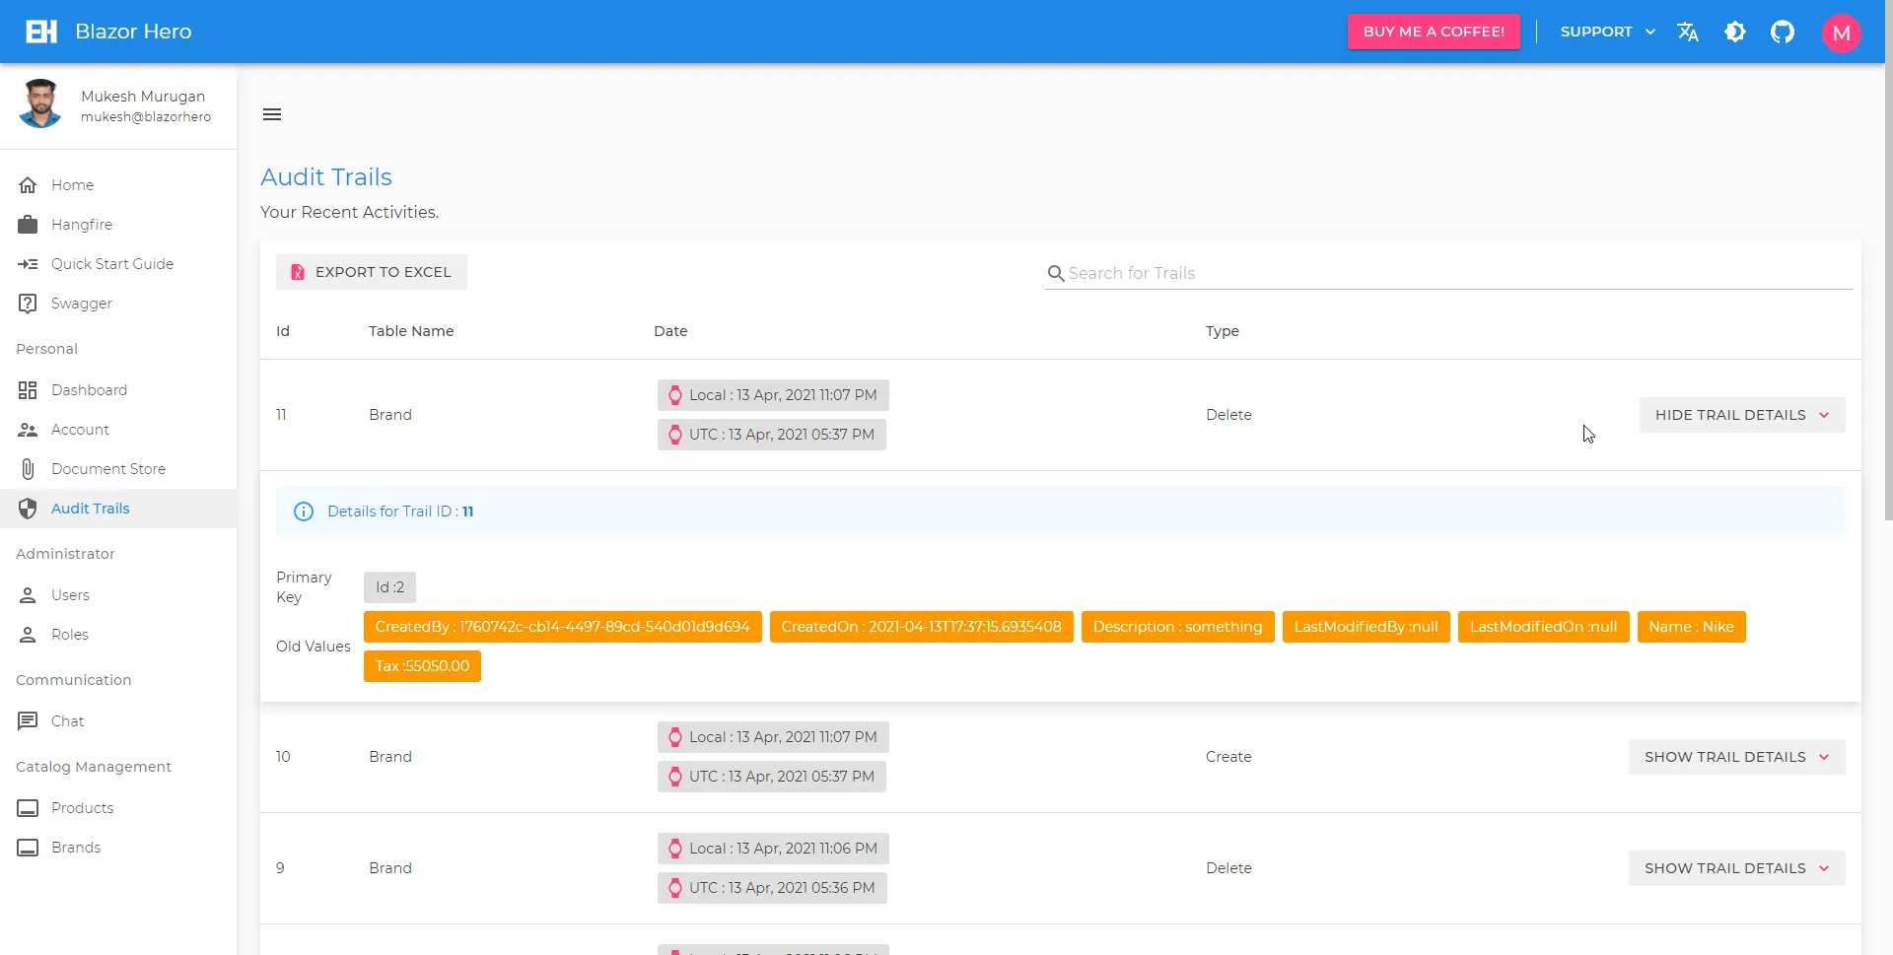
Task: Open Audit Trails in the sidebar
Action: coord(91,509)
